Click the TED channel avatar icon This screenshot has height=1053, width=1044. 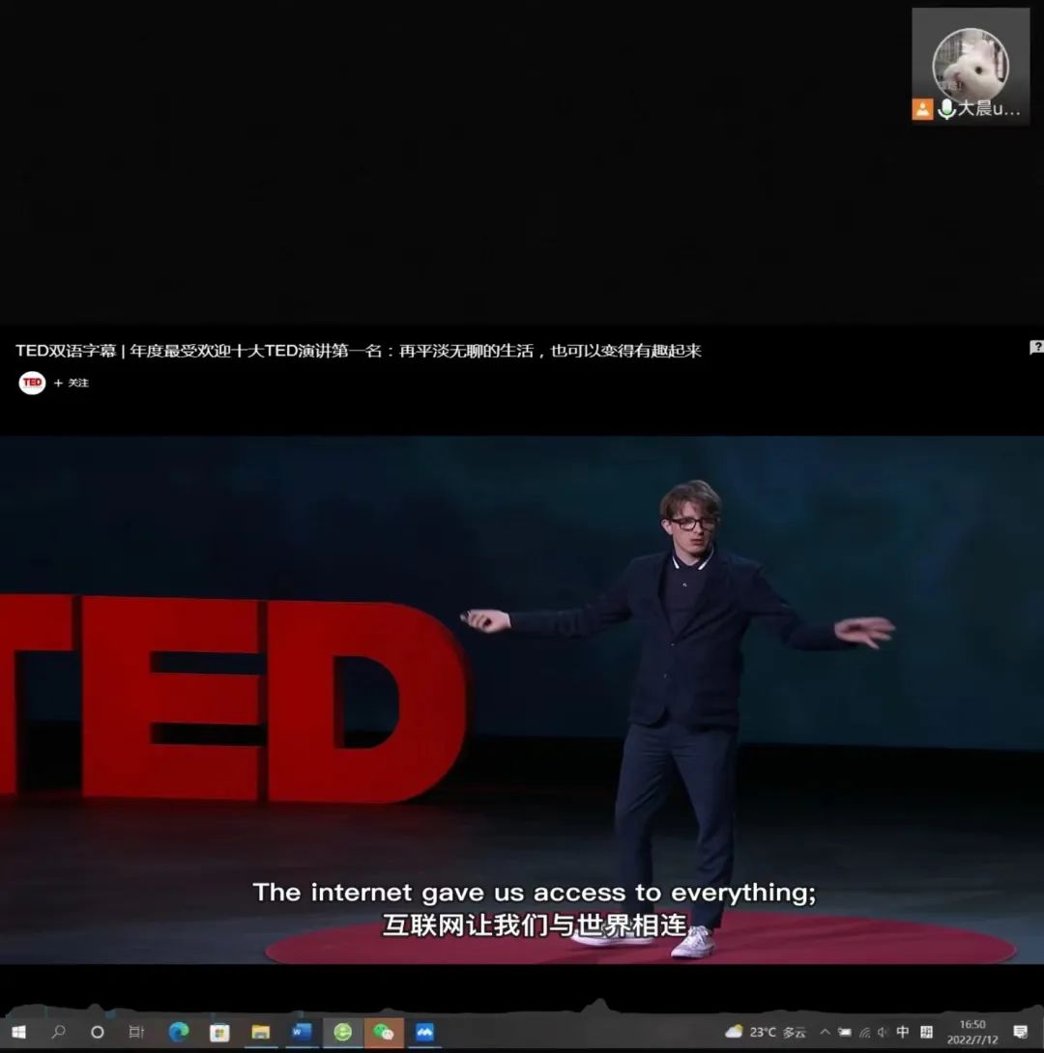[x=32, y=383]
